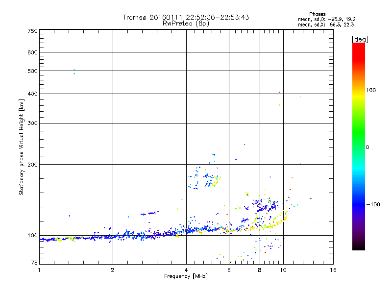Click the y-axis tick label '400'
The width and height of the screenshot is (392, 294).
(33, 94)
